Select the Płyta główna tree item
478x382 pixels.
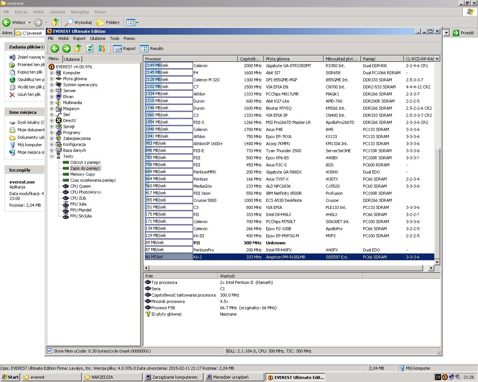click(x=75, y=79)
